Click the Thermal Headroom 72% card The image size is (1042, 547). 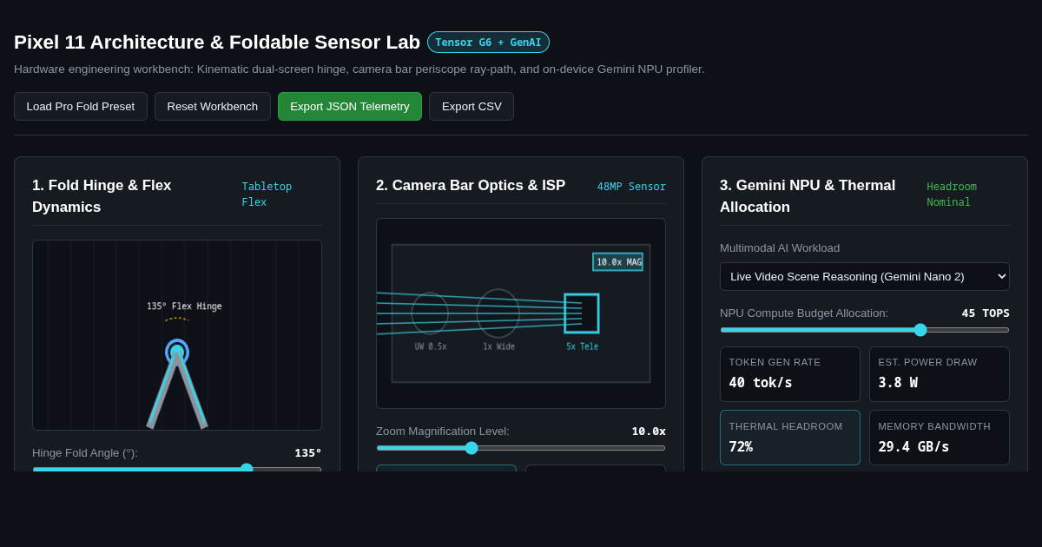point(790,438)
